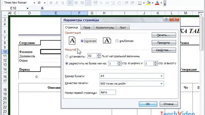
Task: Decrease decimal places icon
Action: (x=119, y=3)
